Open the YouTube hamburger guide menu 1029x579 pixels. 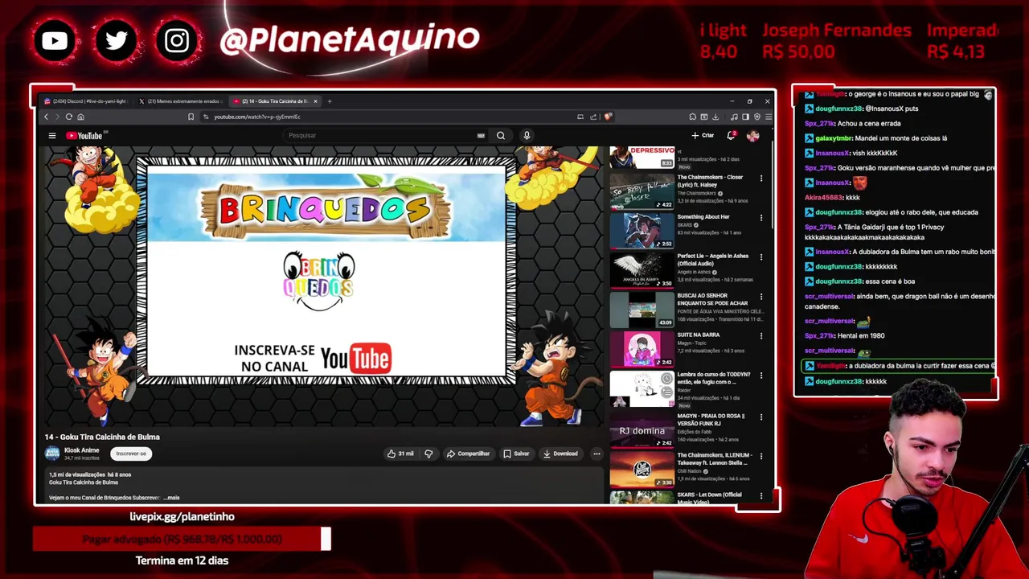52,135
